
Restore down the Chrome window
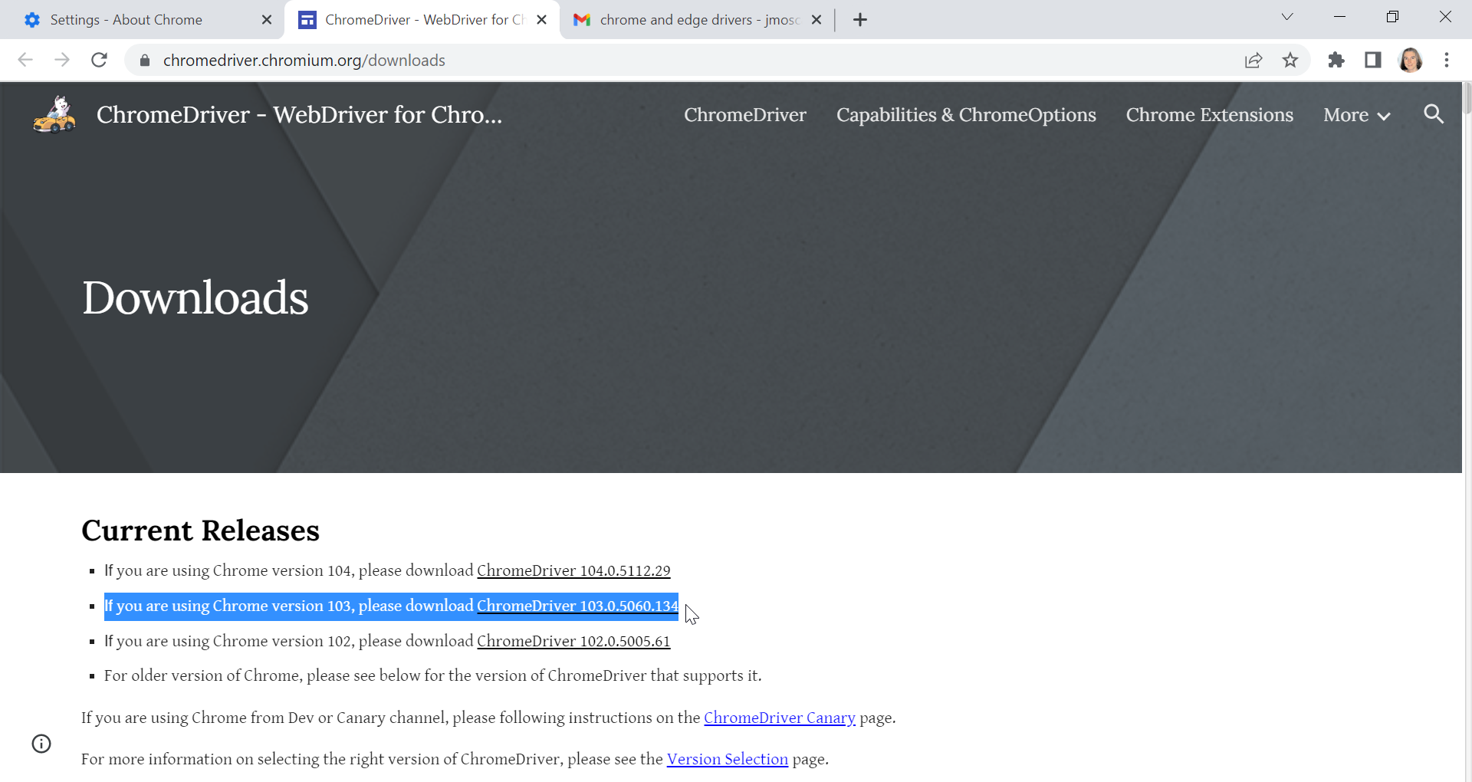(x=1392, y=17)
